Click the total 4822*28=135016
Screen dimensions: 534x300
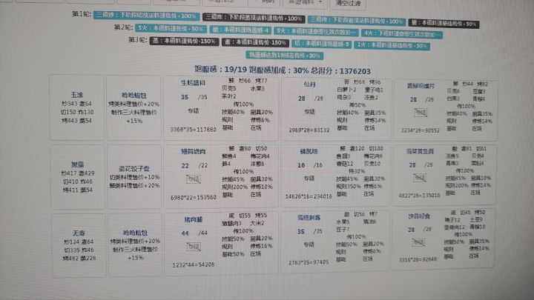click(419, 196)
